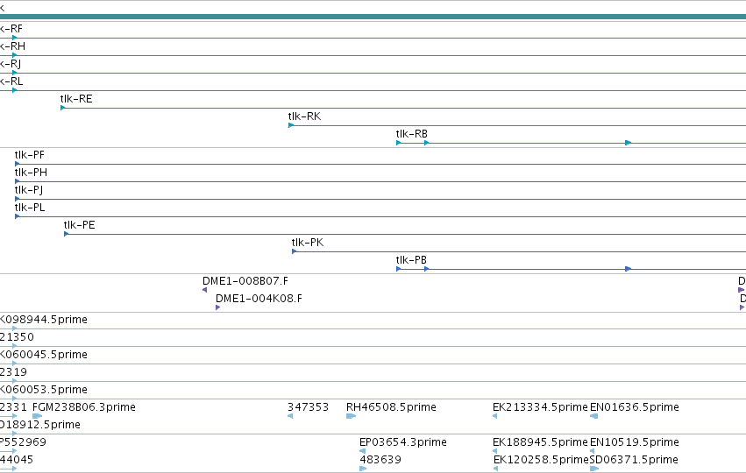Click the teal gene span bar at top
This screenshot has height=473, width=746.
(373, 18)
